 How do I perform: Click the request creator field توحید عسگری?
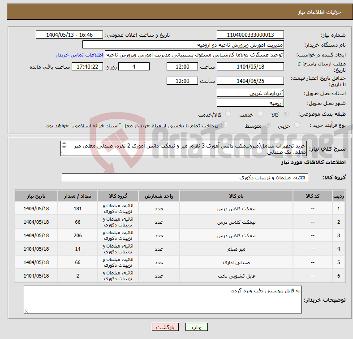194,55
